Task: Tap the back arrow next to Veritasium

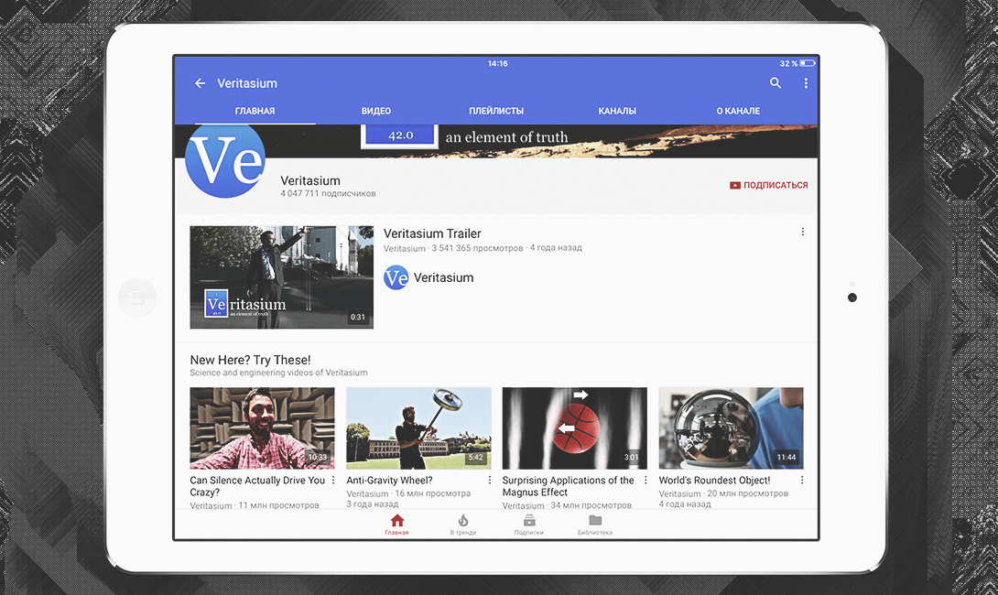Action: [200, 83]
